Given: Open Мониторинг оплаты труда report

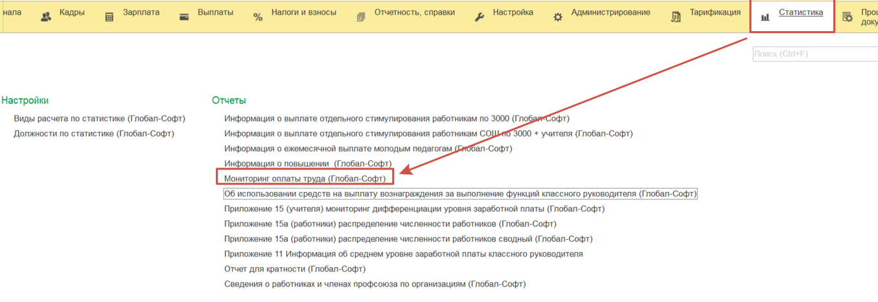Looking at the screenshot, I should point(305,178).
